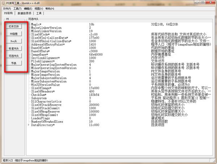The height and width of the screenshot is (164, 217).
Task: Switch to the 数据目录项 tab
Action: (x=24, y=13)
